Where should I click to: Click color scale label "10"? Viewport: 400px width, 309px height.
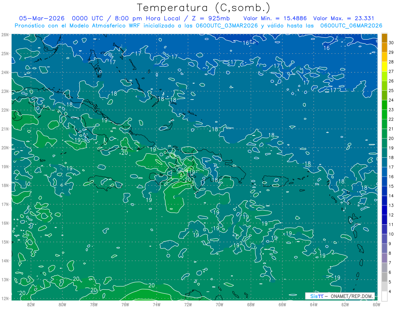(391, 234)
